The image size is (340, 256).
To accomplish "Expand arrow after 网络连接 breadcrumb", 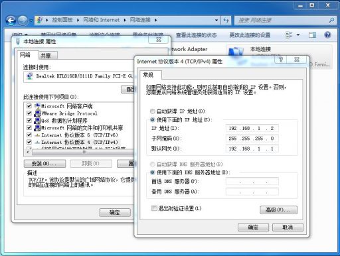I will point(155,20).
